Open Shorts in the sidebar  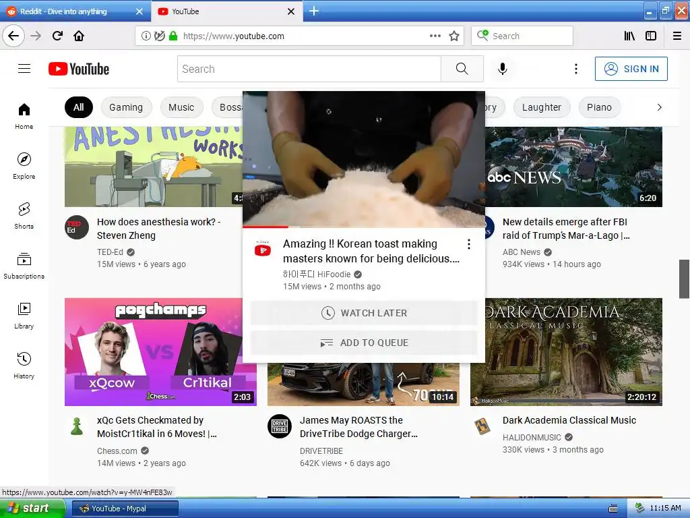[24, 216]
